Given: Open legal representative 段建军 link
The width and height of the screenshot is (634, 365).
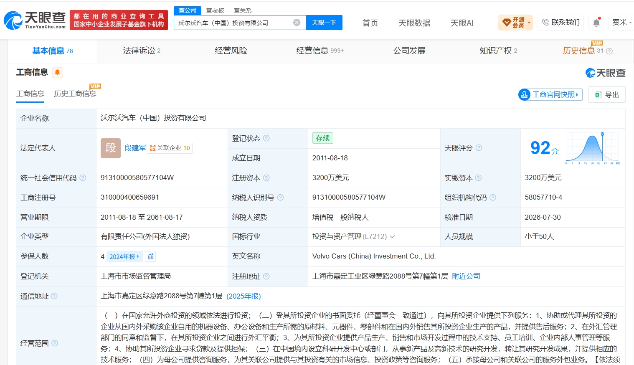Looking at the screenshot, I should 135,148.
